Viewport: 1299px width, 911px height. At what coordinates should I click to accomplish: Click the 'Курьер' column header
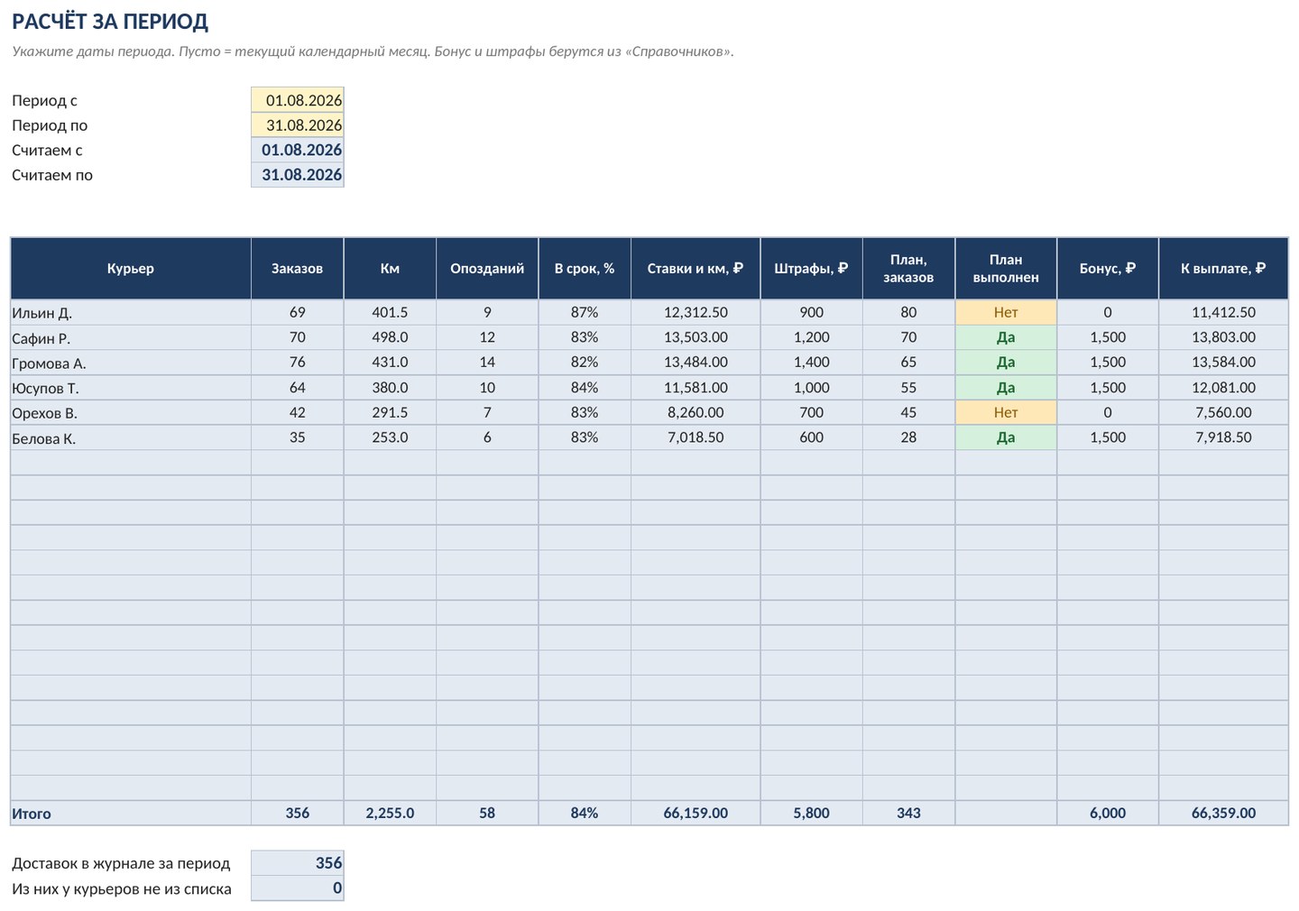[x=131, y=269]
